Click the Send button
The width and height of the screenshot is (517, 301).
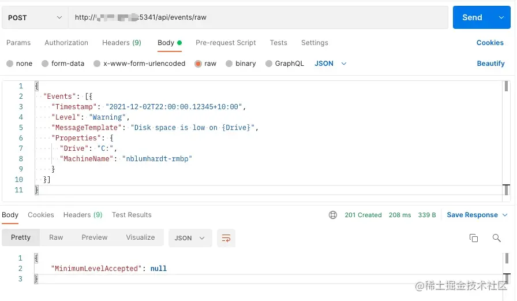(473, 17)
